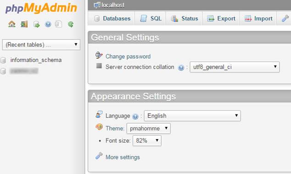Open the More settings link
The image size is (291, 174).
[x=123, y=157]
